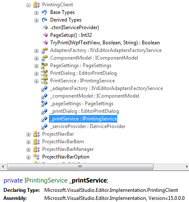
Task: Expand the Base Types node
Action: [x=36, y=13]
